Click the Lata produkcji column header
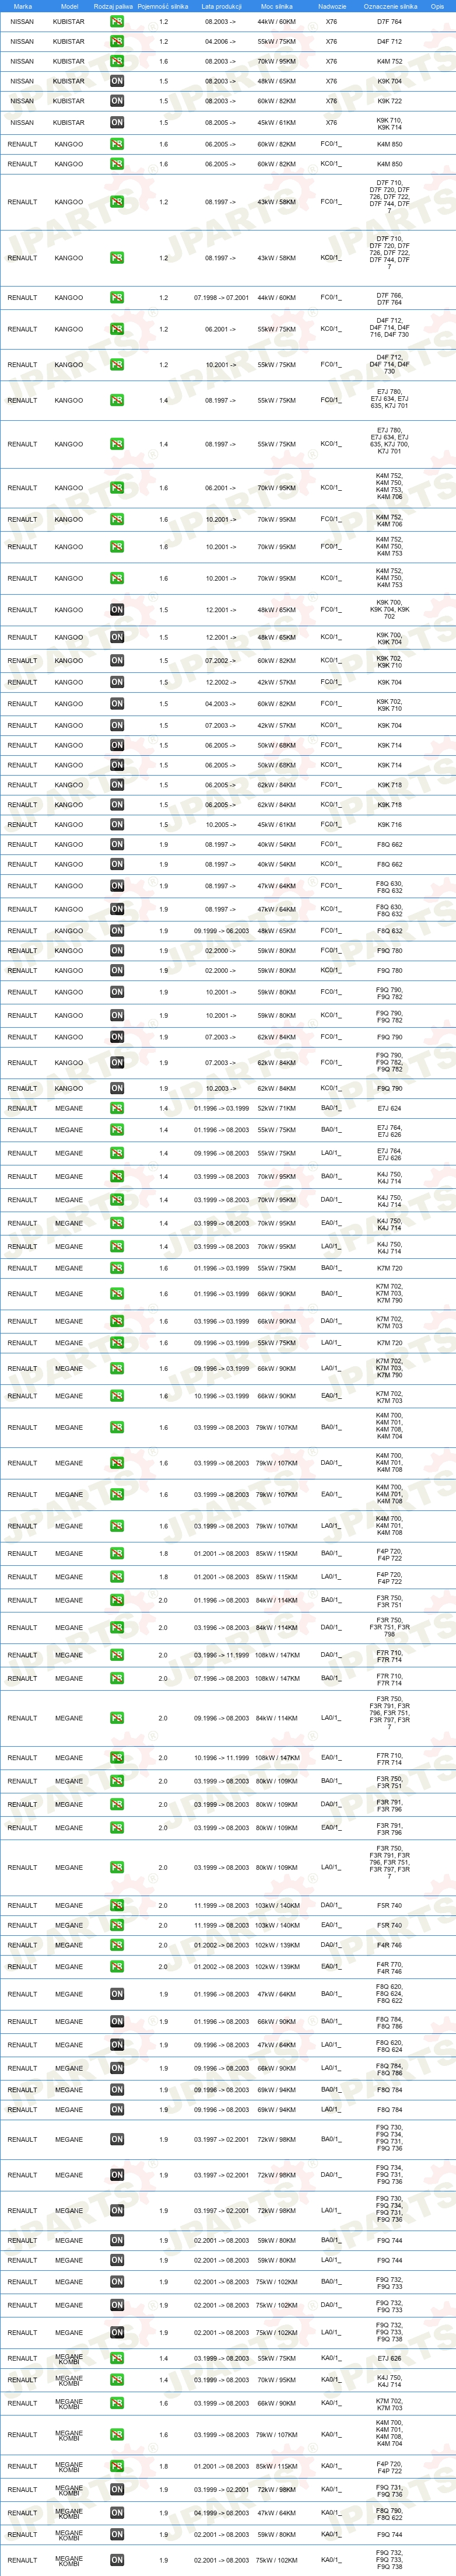456x2576 pixels. (x=221, y=6)
